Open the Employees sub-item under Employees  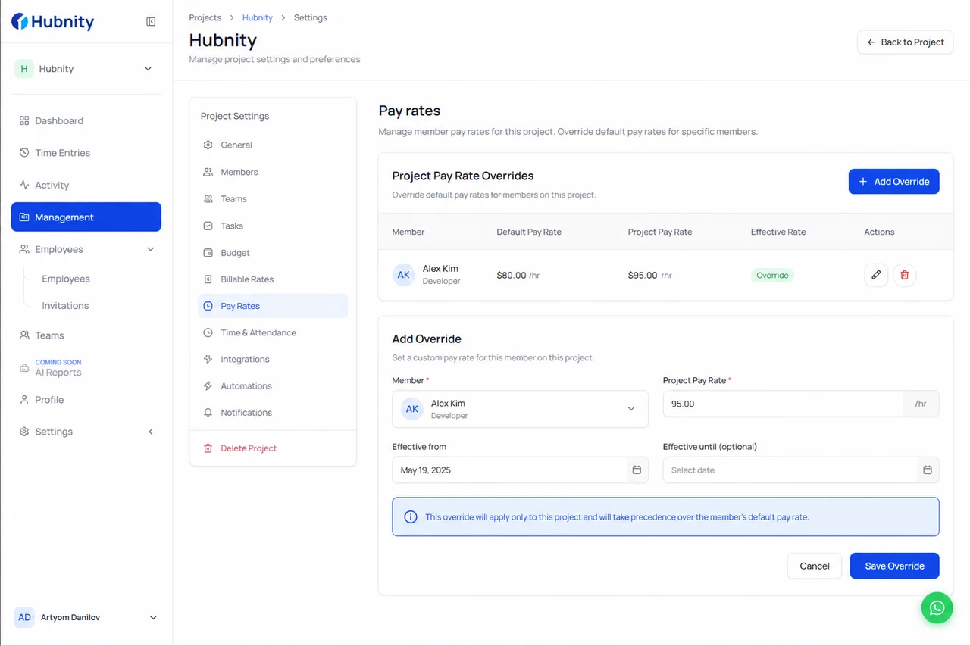pyautogui.click(x=66, y=279)
